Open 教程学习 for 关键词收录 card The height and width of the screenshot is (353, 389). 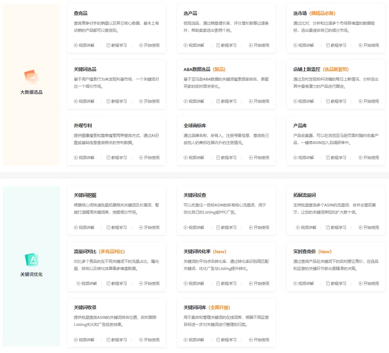[x=117, y=339]
